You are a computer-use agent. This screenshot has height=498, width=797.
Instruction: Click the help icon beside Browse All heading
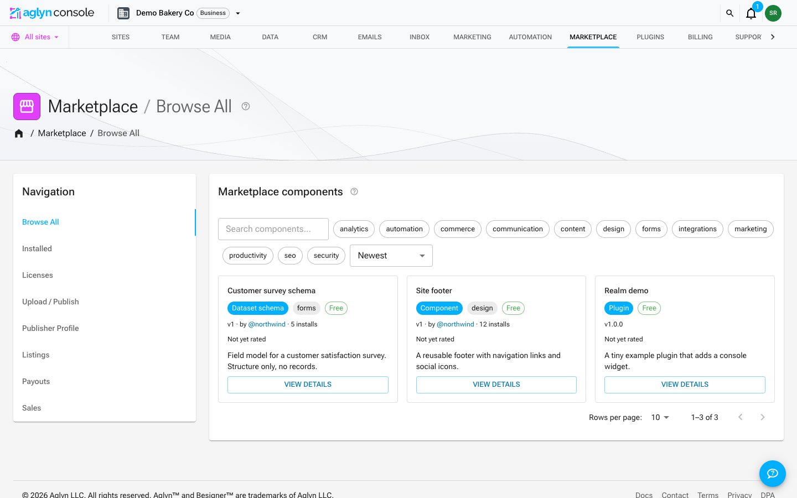coord(246,106)
